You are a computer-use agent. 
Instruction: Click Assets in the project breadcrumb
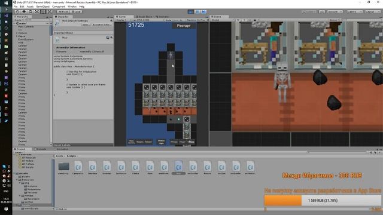coord(59,156)
